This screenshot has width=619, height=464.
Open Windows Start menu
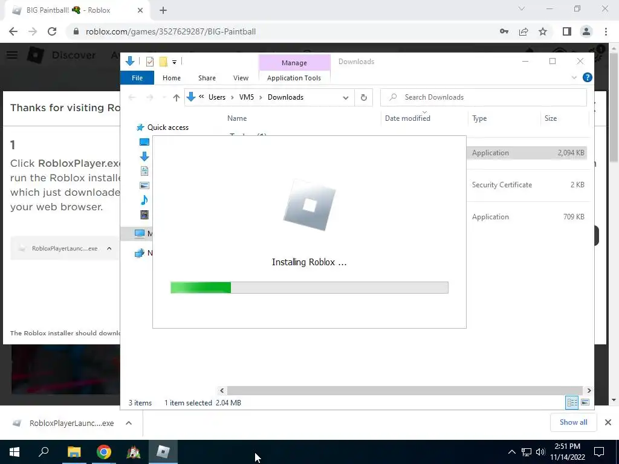point(15,452)
